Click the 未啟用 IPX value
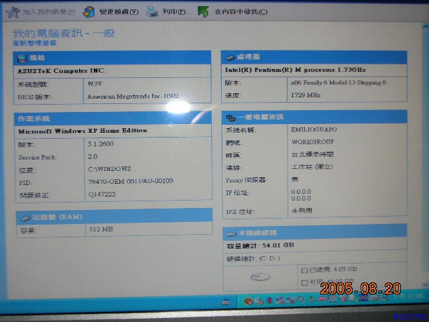The width and height of the screenshot is (429, 322). point(302,211)
